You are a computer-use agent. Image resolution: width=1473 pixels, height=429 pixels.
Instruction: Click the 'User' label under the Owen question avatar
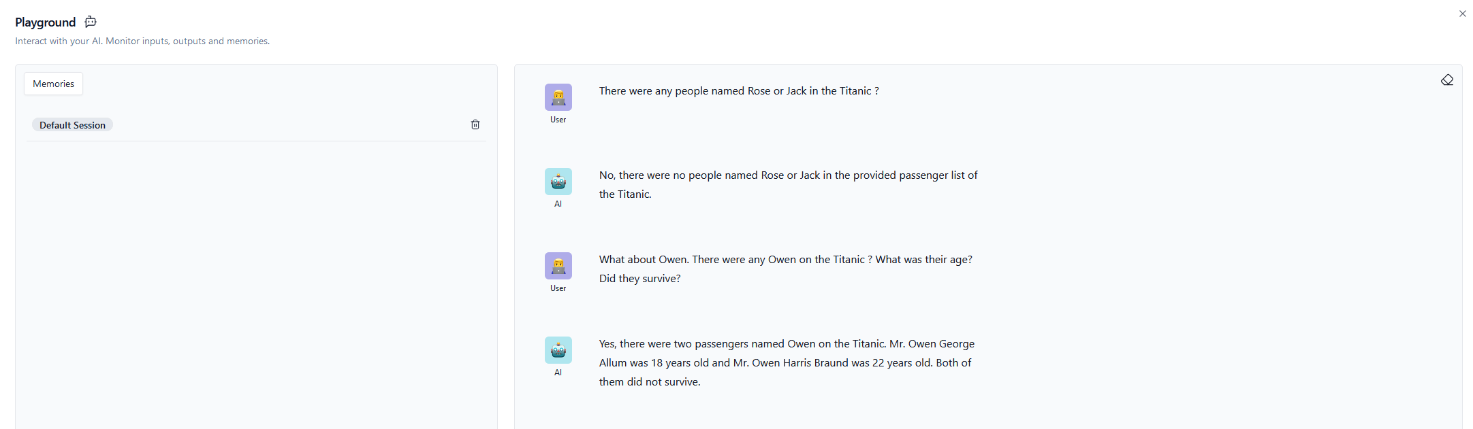pos(558,288)
